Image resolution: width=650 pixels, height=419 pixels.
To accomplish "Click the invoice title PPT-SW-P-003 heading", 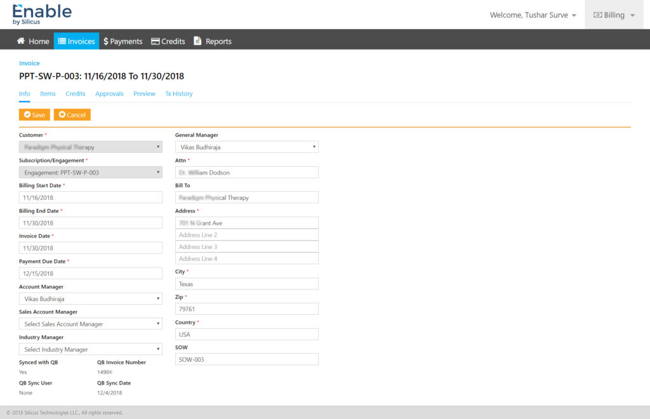I will click(102, 76).
